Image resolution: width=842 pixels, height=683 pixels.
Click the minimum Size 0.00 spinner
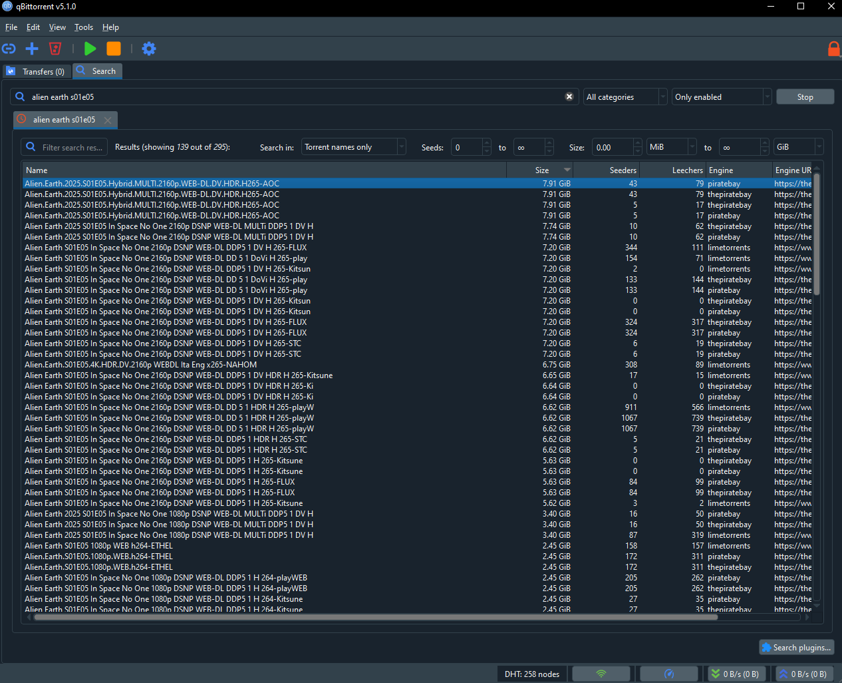pyautogui.click(x=617, y=147)
